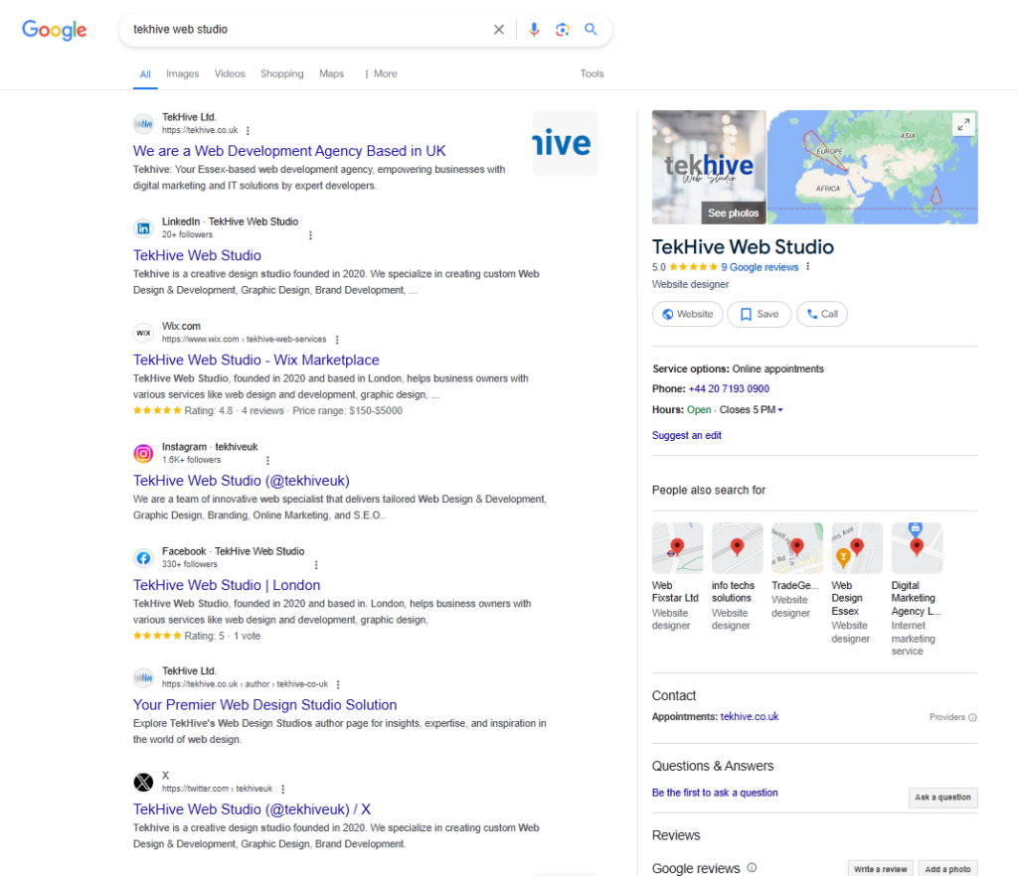Click Write a review button
Viewport: 1018px width, 876px height.
881,869
